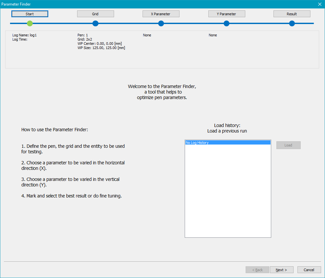Switch to the Y Parameter step
Screen dimensions: 325x278
click(226, 14)
